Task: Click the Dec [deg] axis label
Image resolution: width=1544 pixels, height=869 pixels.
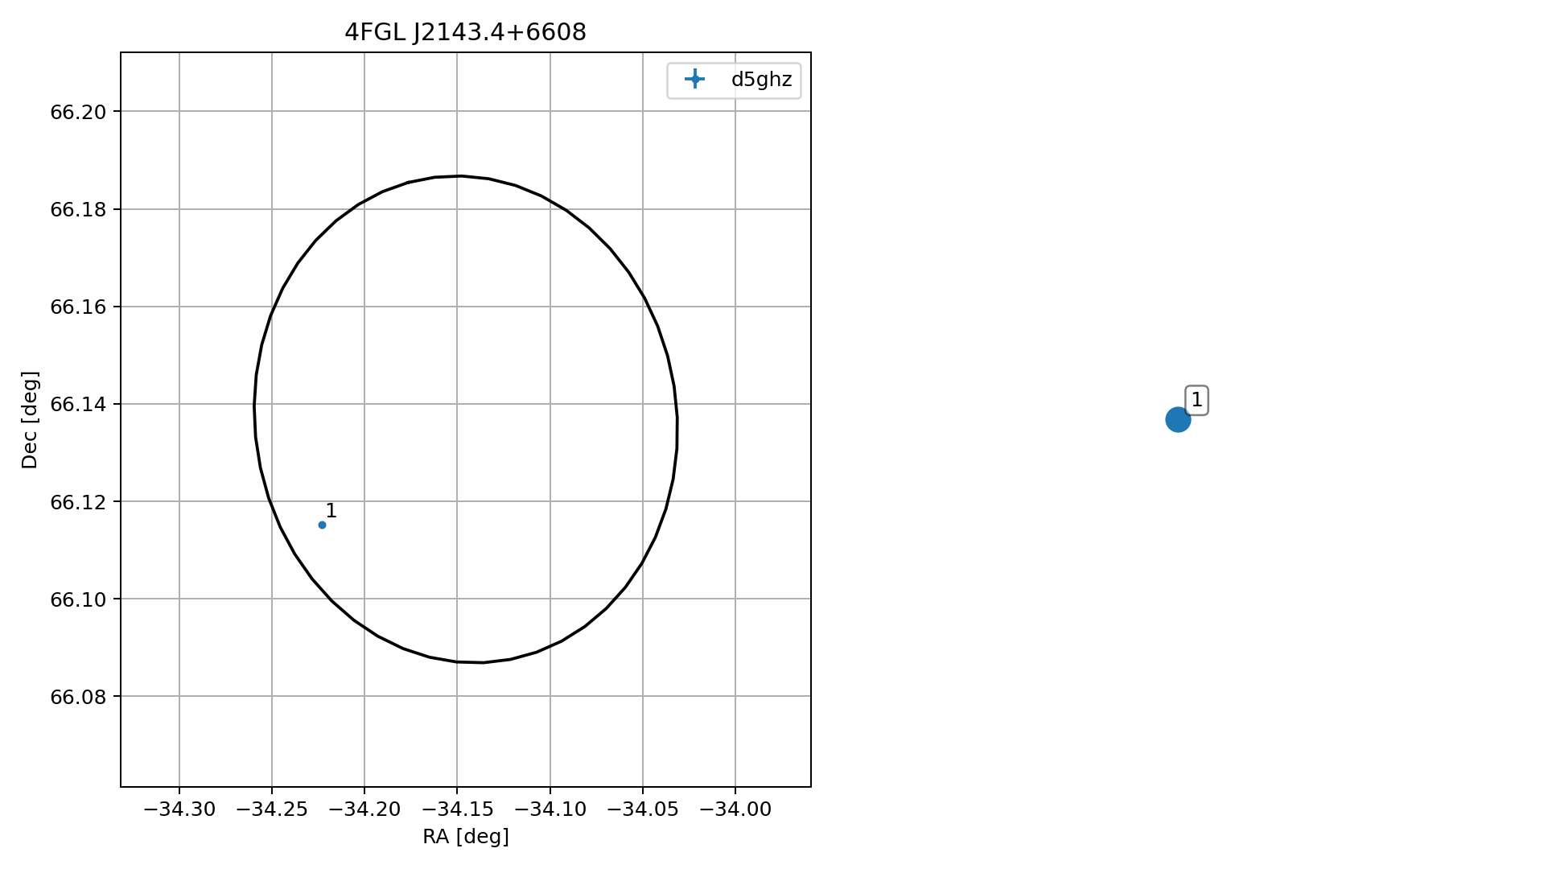Action: [x=30, y=419]
